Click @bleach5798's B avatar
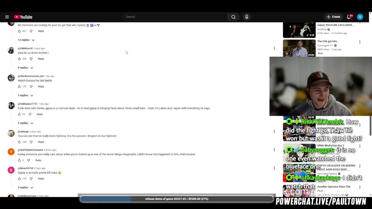372x209 pixels. pos(11,170)
